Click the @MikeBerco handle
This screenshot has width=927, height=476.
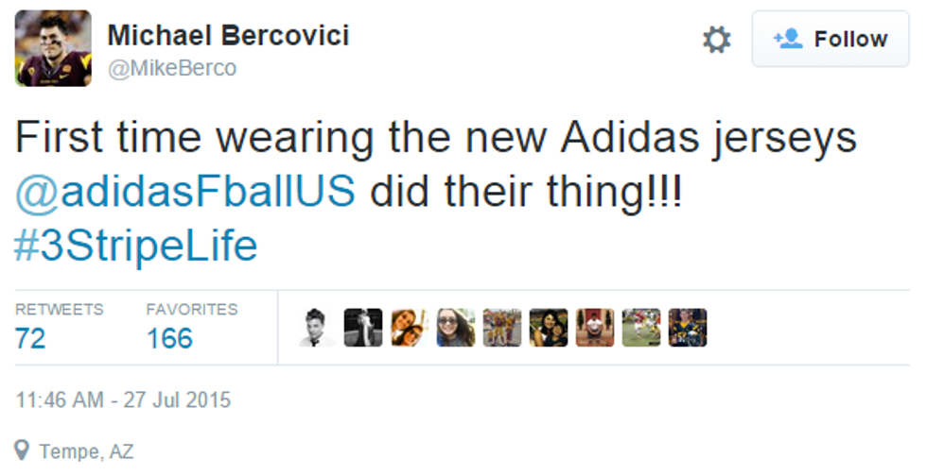pos(171,68)
